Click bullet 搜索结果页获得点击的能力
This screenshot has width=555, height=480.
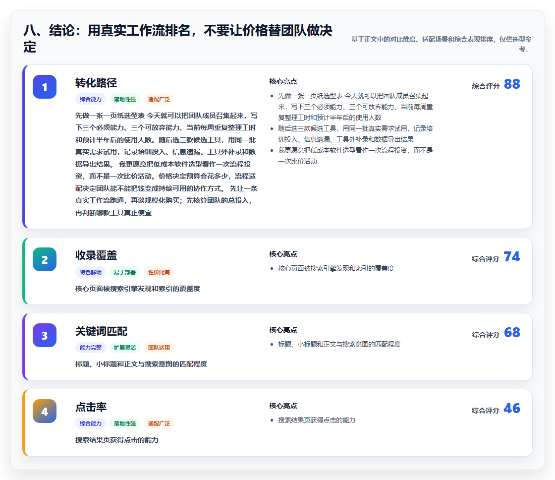pyautogui.click(x=317, y=420)
